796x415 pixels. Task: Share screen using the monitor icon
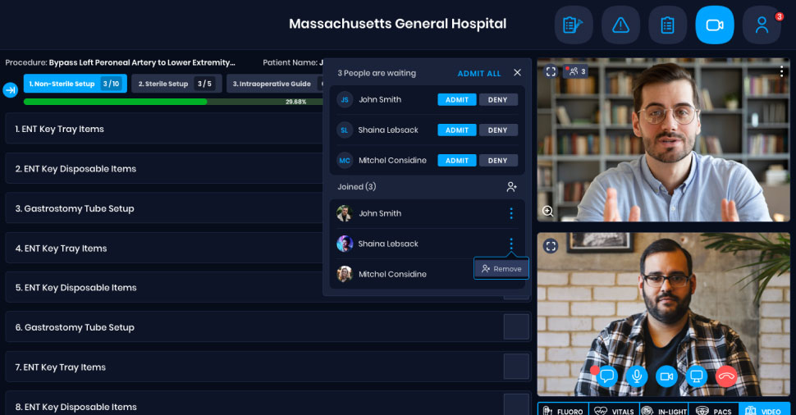(x=696, y=376)
